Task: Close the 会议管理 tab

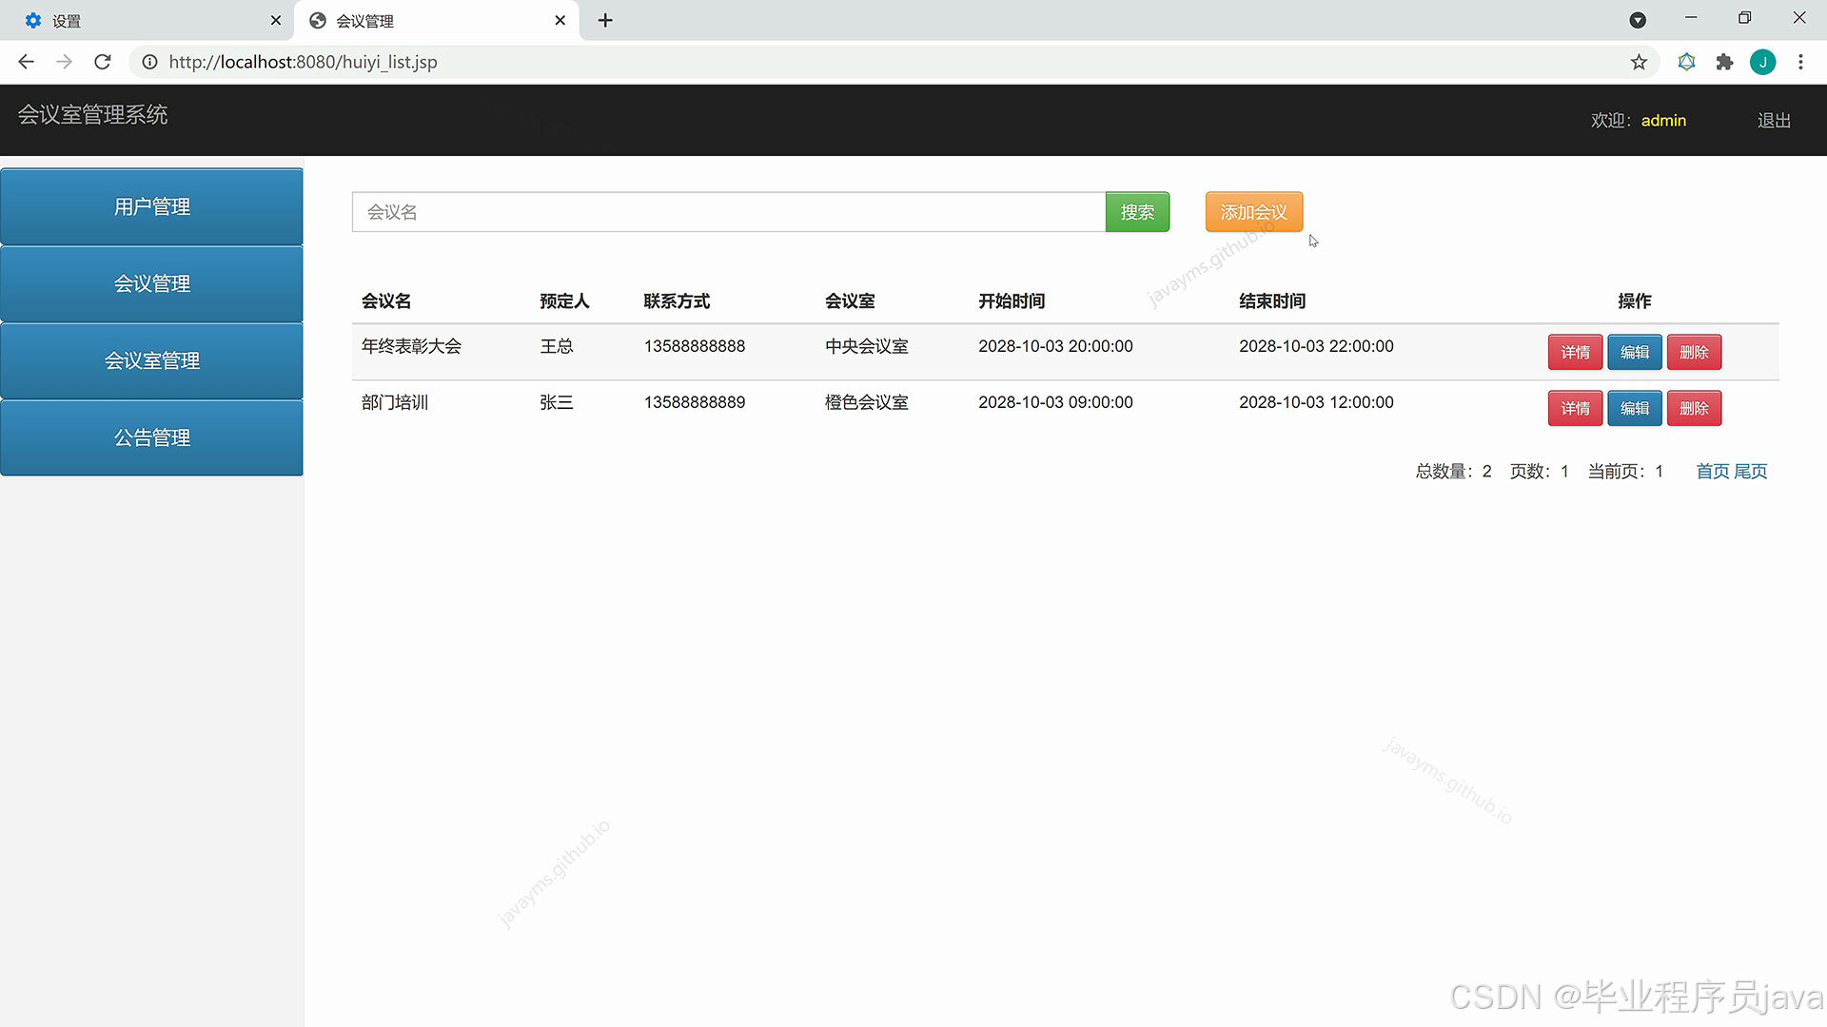Action: point(560,20)
